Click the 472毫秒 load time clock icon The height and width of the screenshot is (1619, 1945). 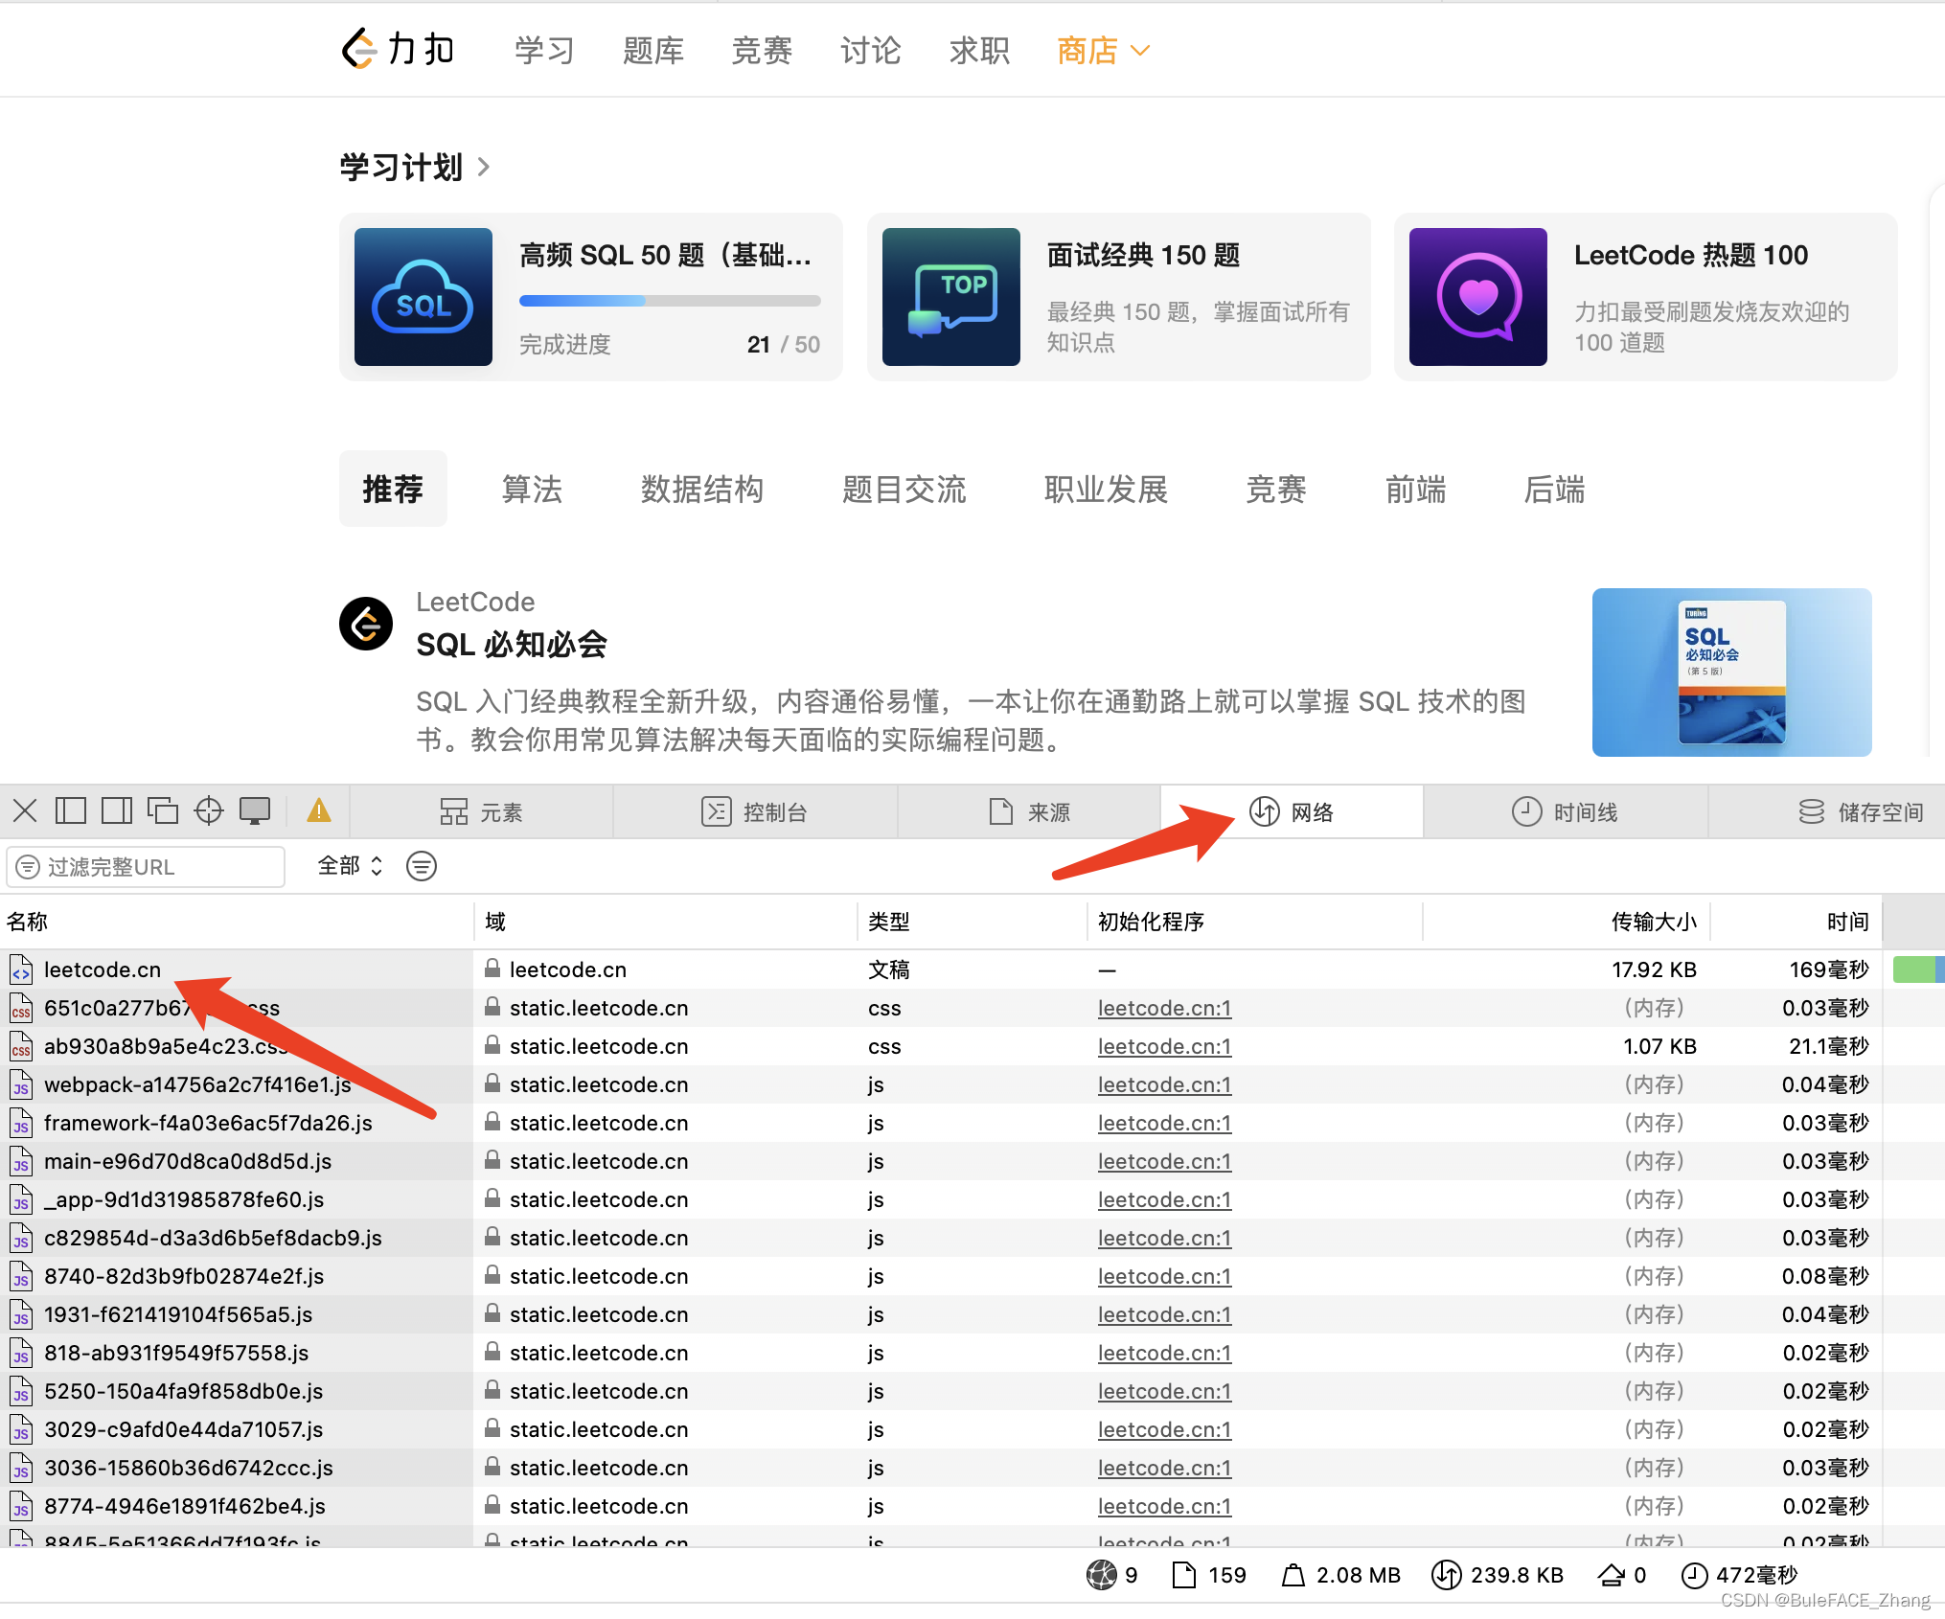coord(1694,1575)
